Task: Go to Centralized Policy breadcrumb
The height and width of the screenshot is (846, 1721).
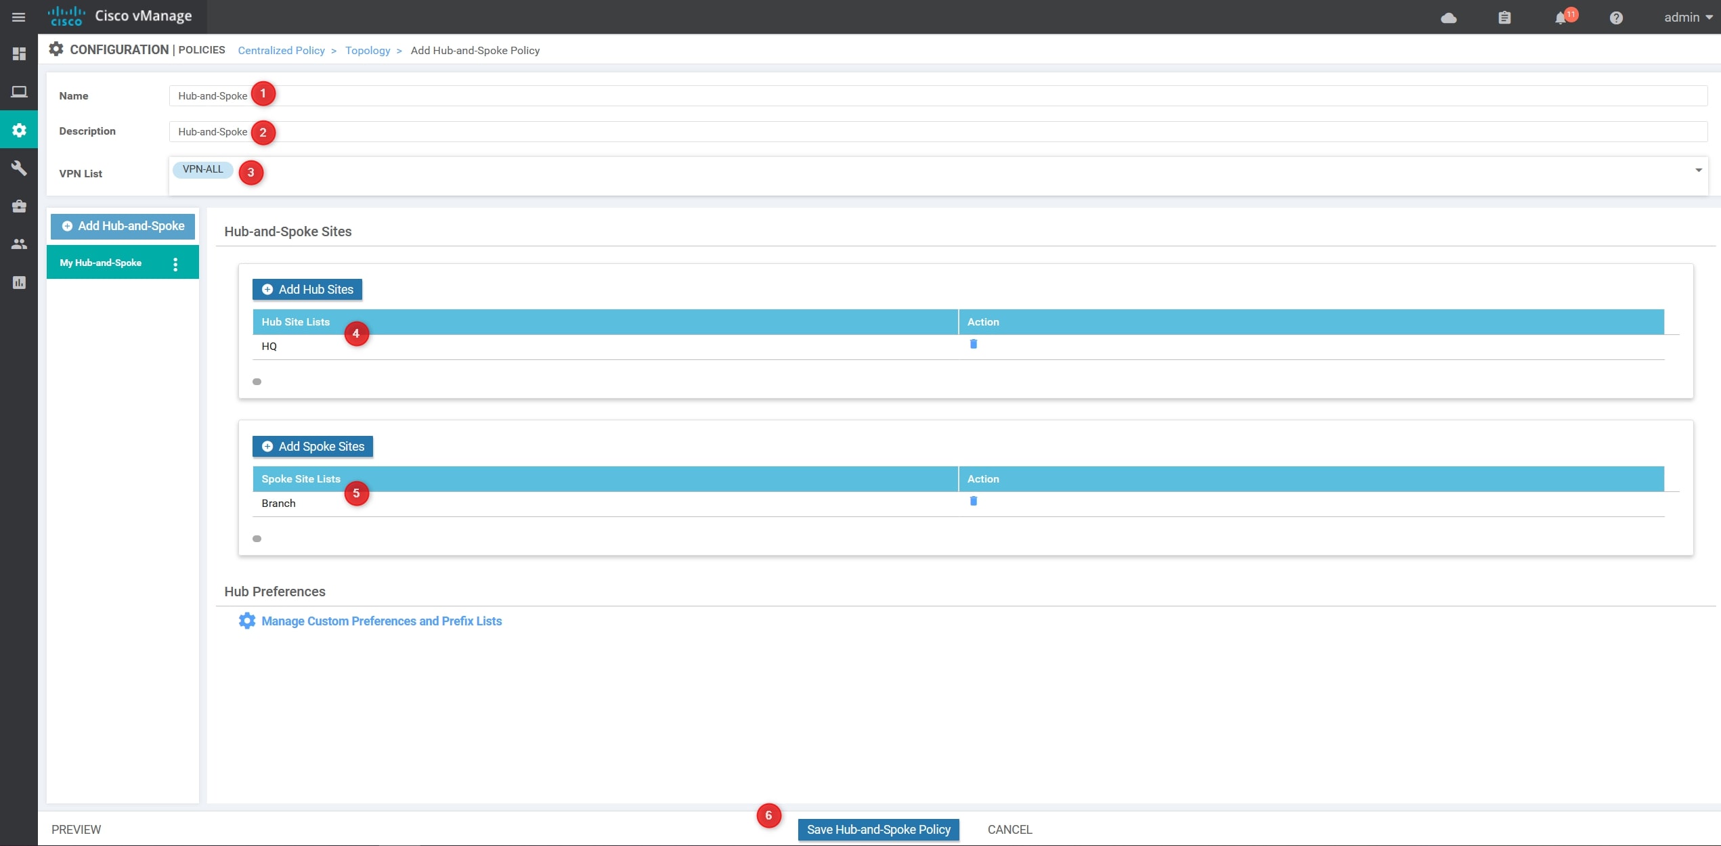Action: [281, 51]
